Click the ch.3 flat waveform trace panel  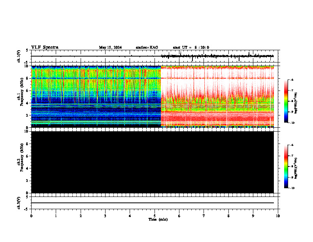[x=155, y=203]
